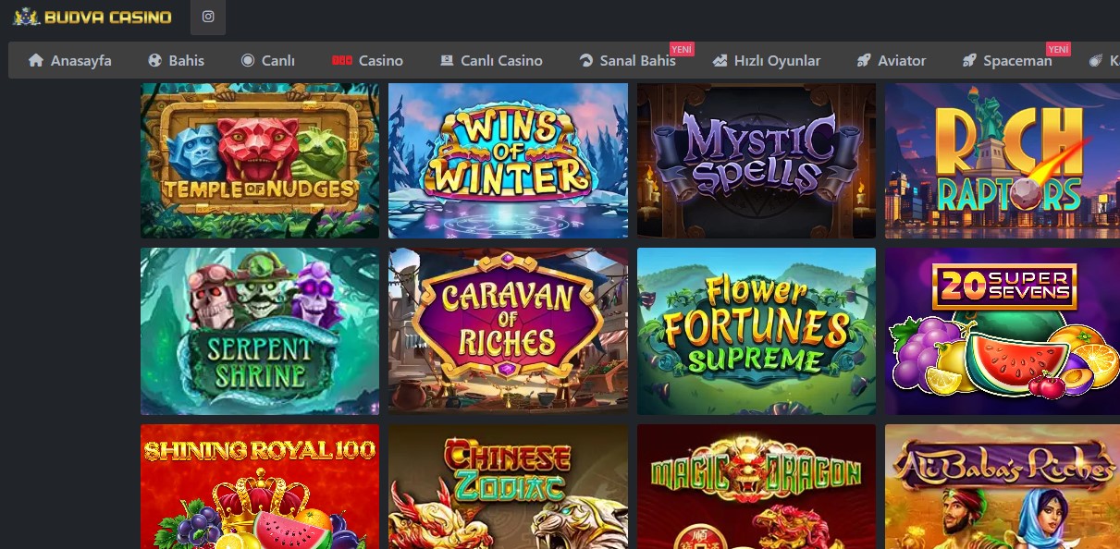Go to Anasayfa home menu item

[70, 60]
